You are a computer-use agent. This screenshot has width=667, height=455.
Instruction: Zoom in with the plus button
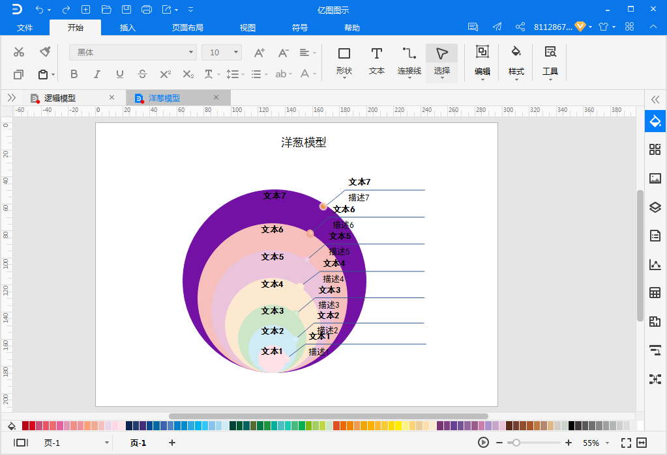(569, 443)
